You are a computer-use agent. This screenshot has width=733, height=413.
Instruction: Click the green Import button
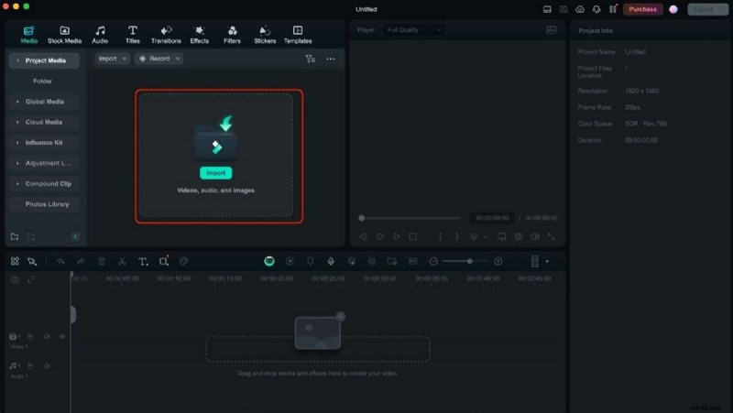pyautogui.click(x=216, y=173)
